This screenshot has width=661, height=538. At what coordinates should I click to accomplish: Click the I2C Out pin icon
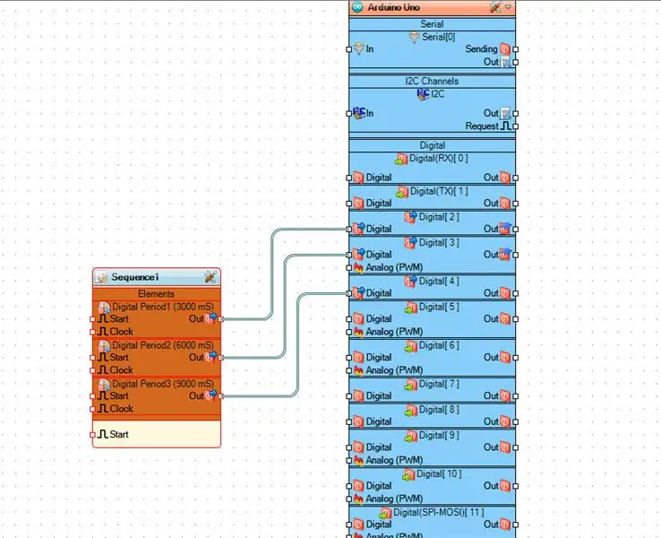pos(505,113)
